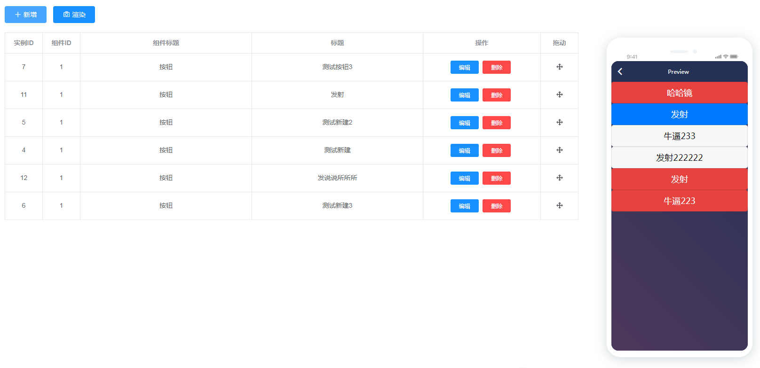Viewport: 760px width, 368px height.
Task: Click the 实例ID column header
Action: tap(24, 43)
